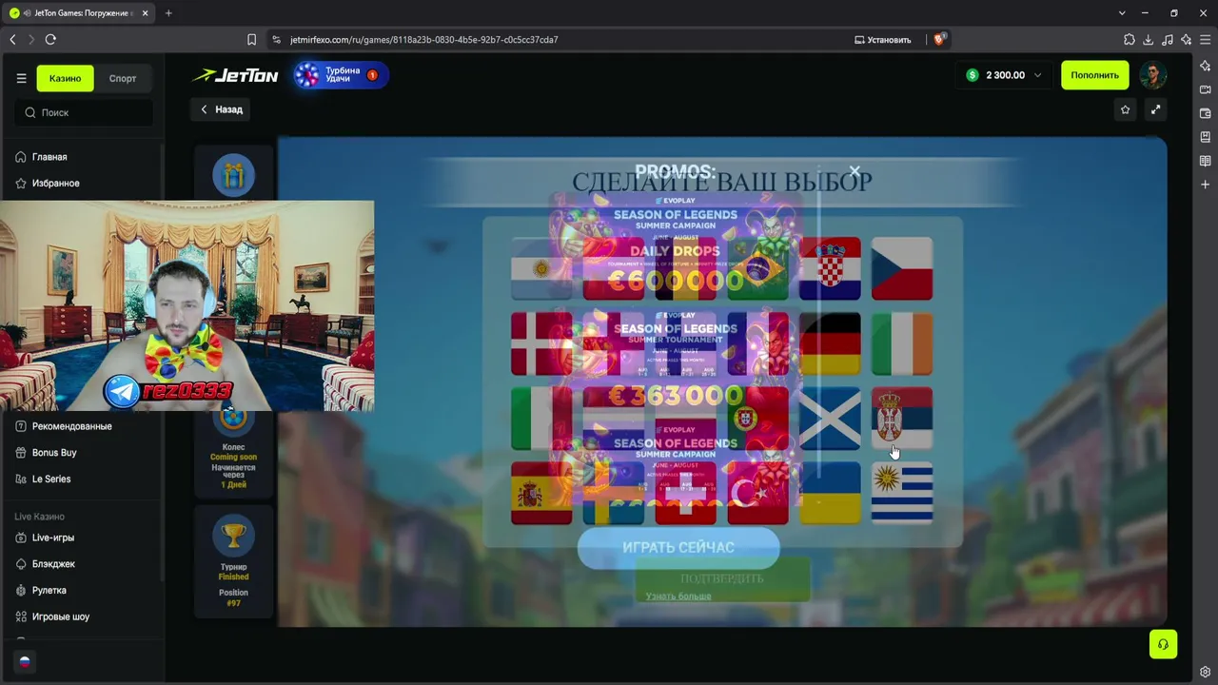Select the Scotland flag
The width and height of the screenshot is (1218, 685).
click(x=830, y=419)
